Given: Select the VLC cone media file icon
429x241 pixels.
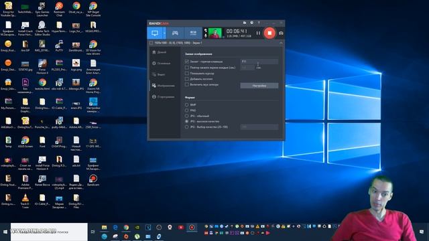Looking at the screenshot, I should point(25,201).
